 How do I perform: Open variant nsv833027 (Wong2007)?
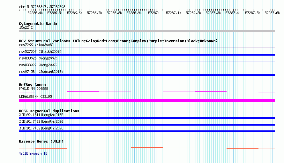(38, 65)
